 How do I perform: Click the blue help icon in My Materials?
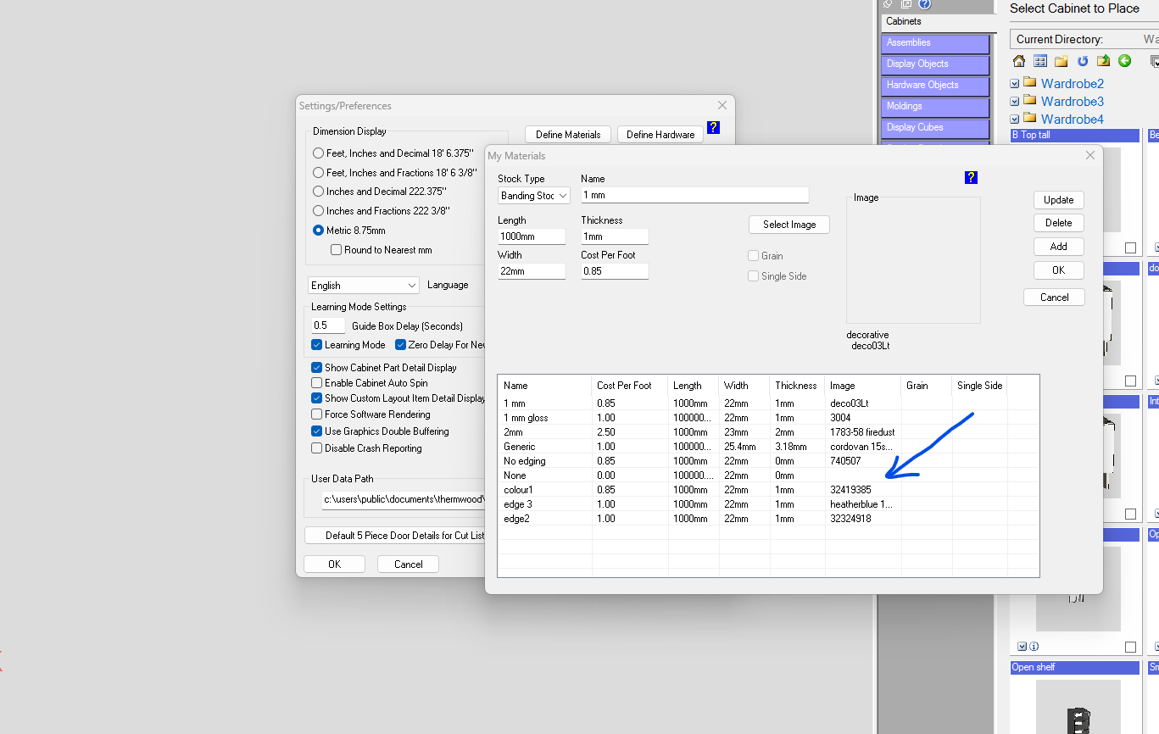[971, 177]
